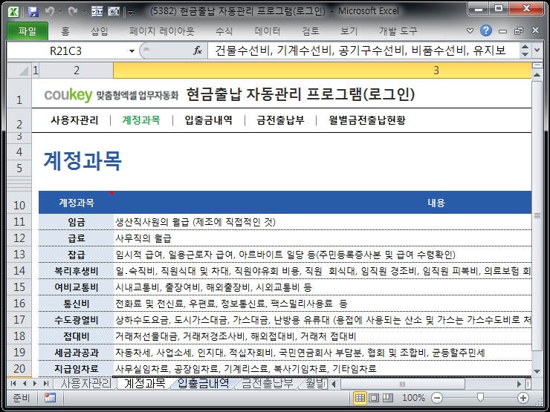The image size is (550, 412).
Task: Open Customize Quick Access Toolbar dropdown
Action: [x=130, y=13]
